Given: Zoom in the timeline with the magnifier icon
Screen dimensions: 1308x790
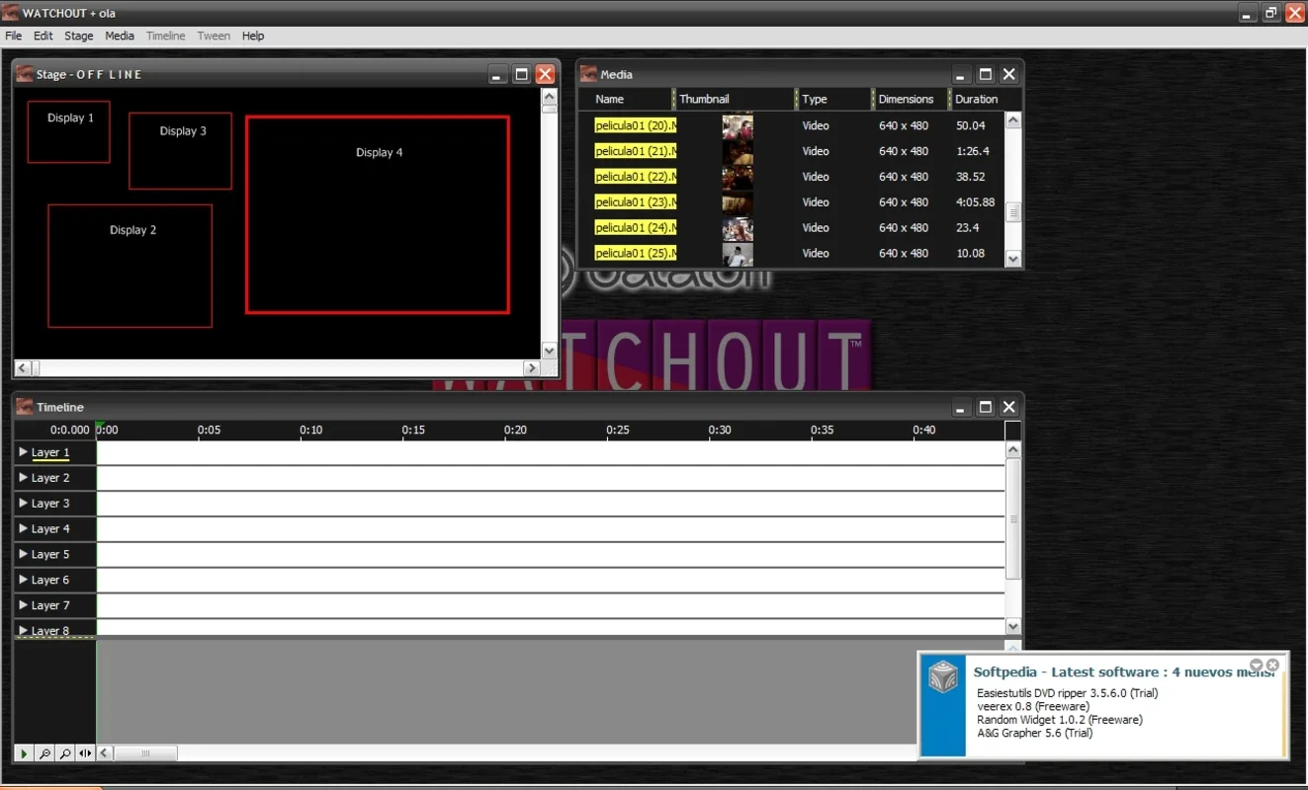Looking at the screenshot, I should coord(65,753).
